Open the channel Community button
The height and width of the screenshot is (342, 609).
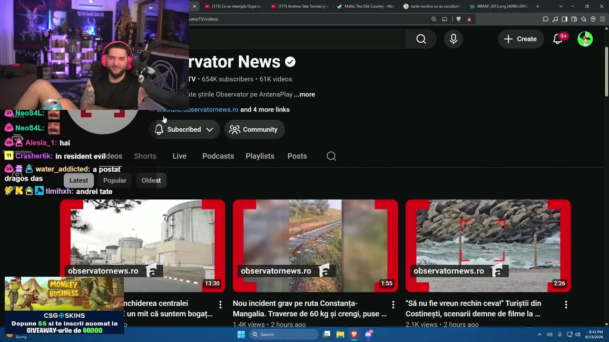tap(254, 130)
